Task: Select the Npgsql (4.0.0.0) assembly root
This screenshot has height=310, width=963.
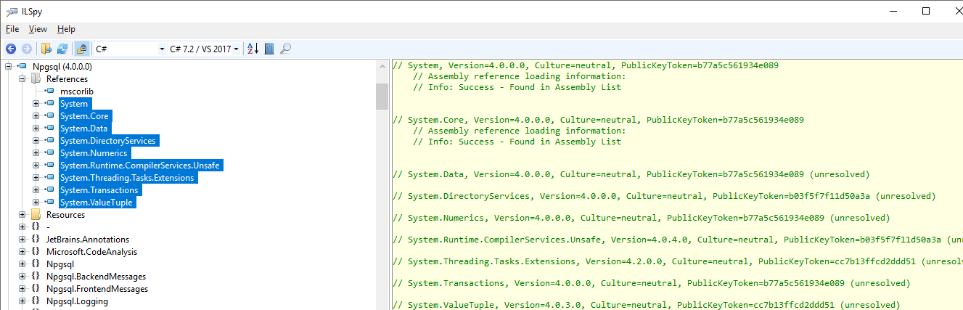Action: pyautogui.click(x=62, y=67)
